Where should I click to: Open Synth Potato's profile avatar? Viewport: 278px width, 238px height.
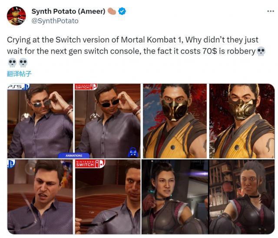(x=17, y=16)
